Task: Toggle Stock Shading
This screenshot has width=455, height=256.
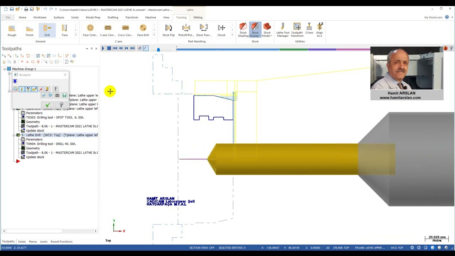Action: click(243, 30)
